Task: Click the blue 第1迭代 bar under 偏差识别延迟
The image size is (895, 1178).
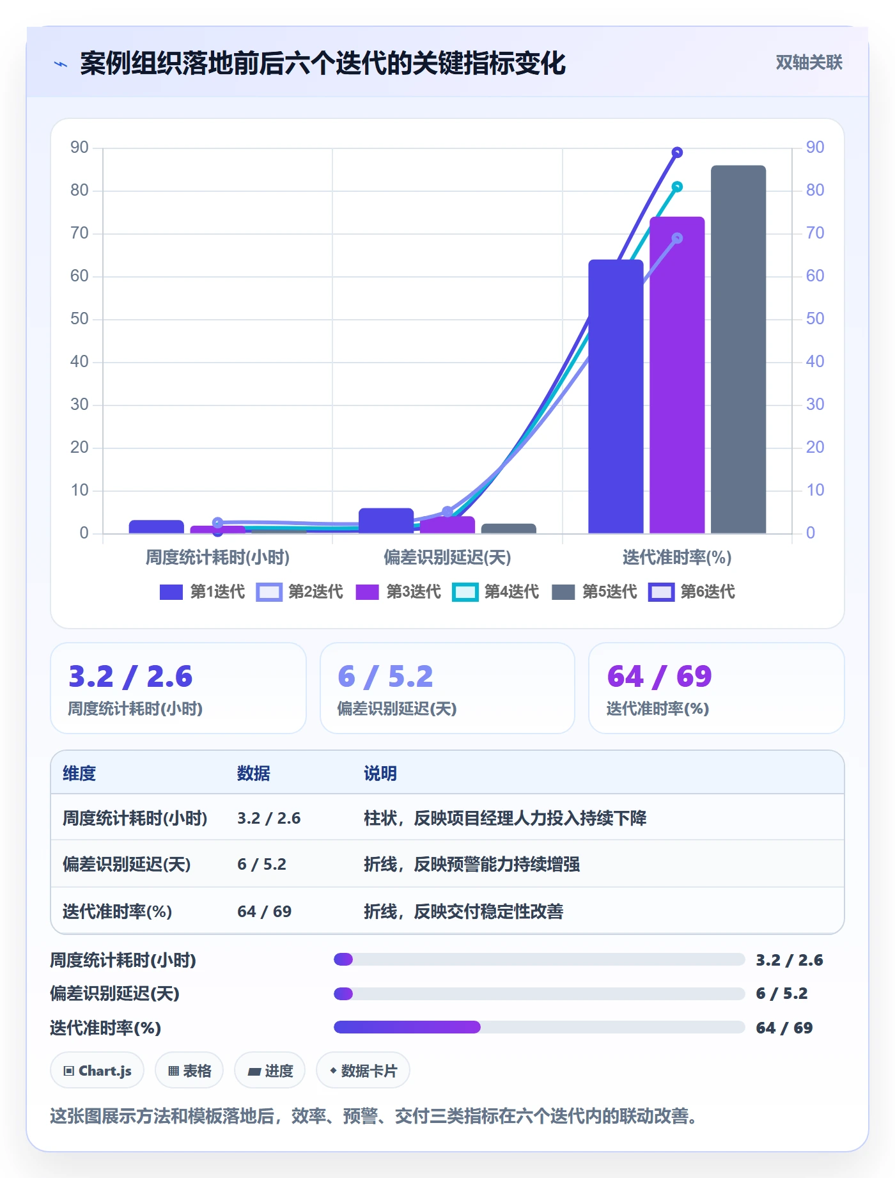Action: (386, 521)
